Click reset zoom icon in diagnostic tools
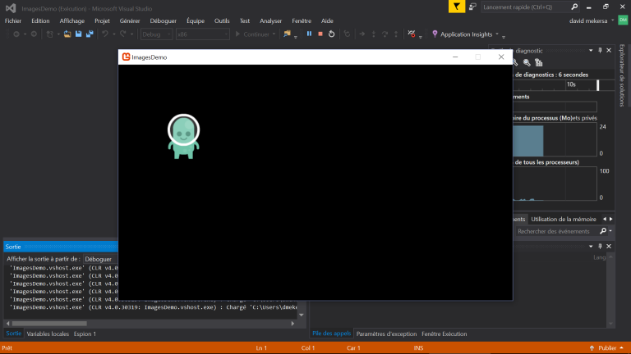The width and height of the screenshot is (631, 354). pyautogui.click(x=539, y=62)
